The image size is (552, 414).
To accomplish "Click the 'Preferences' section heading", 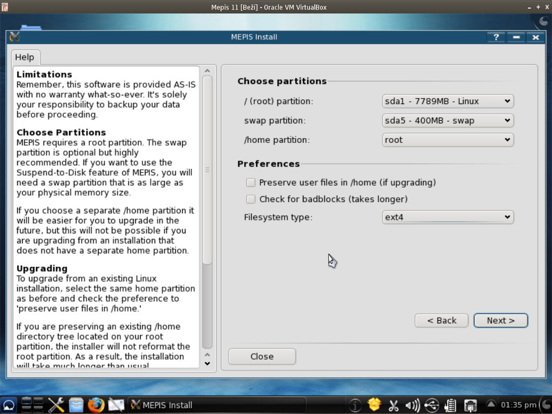I will click(268, 164).
